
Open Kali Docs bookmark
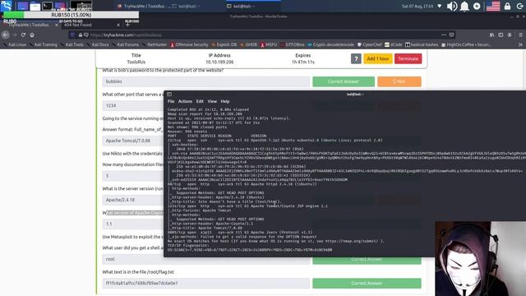98,44
